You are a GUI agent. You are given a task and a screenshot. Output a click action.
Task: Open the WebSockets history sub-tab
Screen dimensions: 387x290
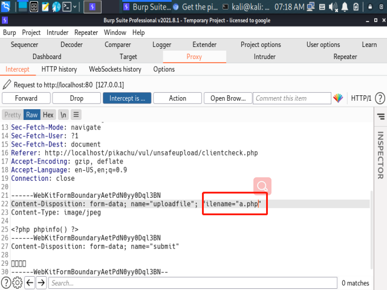(x=115, y=69)
